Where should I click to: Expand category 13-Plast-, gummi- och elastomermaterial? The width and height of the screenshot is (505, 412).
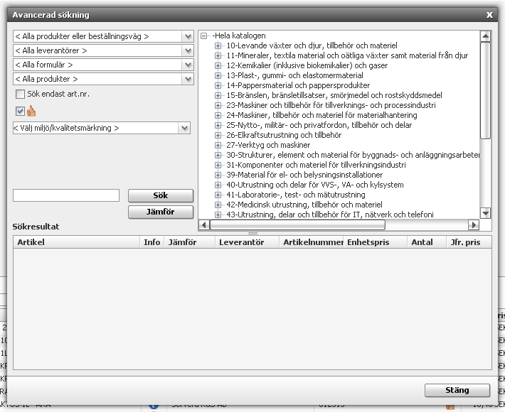218,75
